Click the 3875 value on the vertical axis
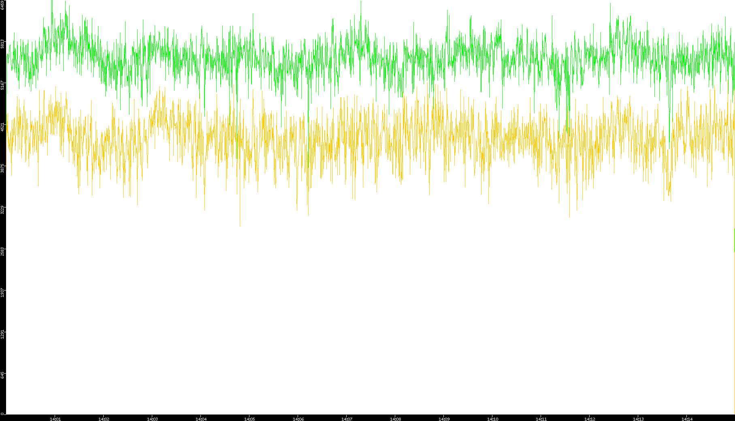The height and width of the screenshot is (421, 735). click(3, 168)
